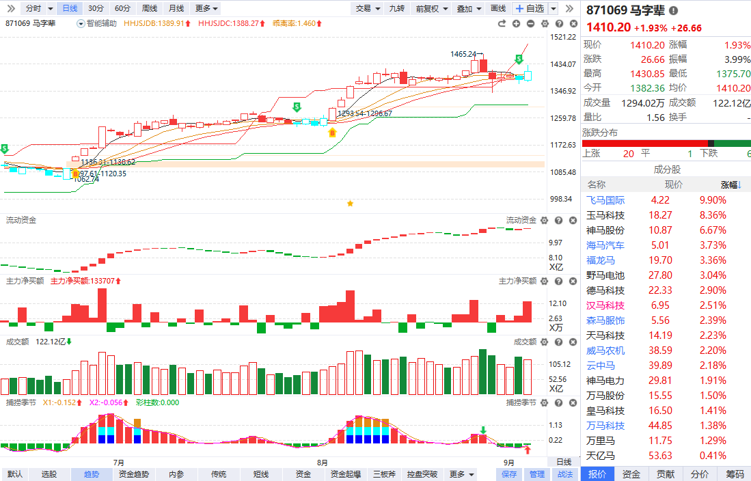This screenshot has height=481, width=751.
Task: Open settings gear of 捕捞季节 panel
Action: click(x=544, y=403)
